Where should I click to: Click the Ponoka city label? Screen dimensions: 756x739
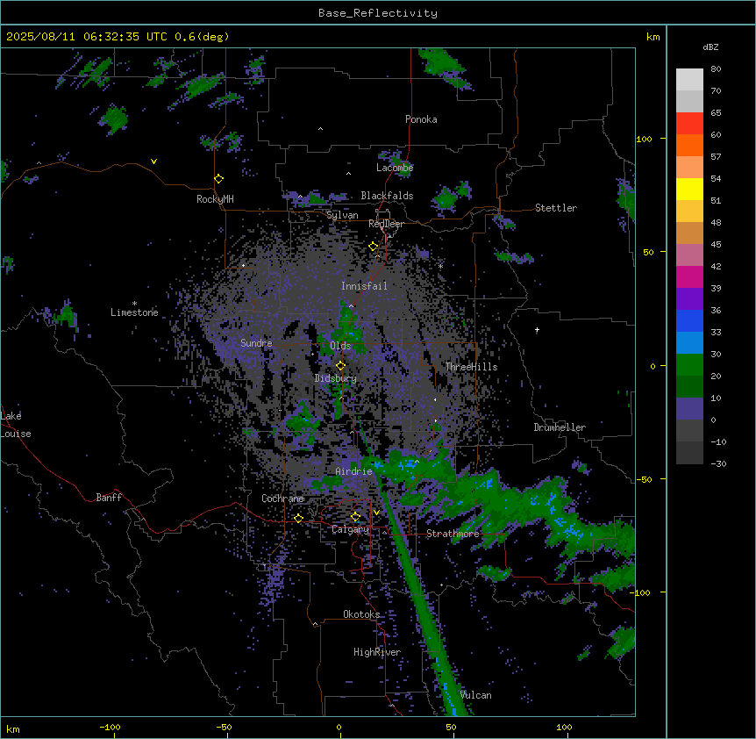(x=421, y=119)
